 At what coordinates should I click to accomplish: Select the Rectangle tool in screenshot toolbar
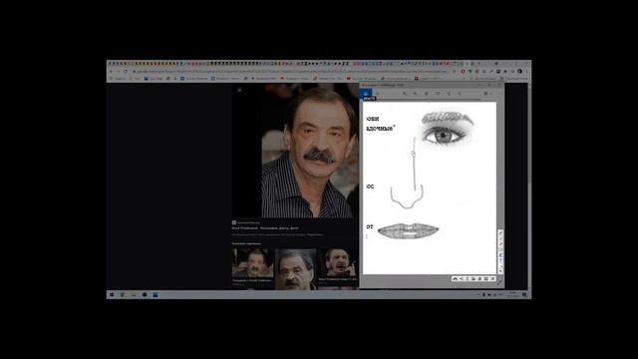pyautogui.click(x=500, y=249)
